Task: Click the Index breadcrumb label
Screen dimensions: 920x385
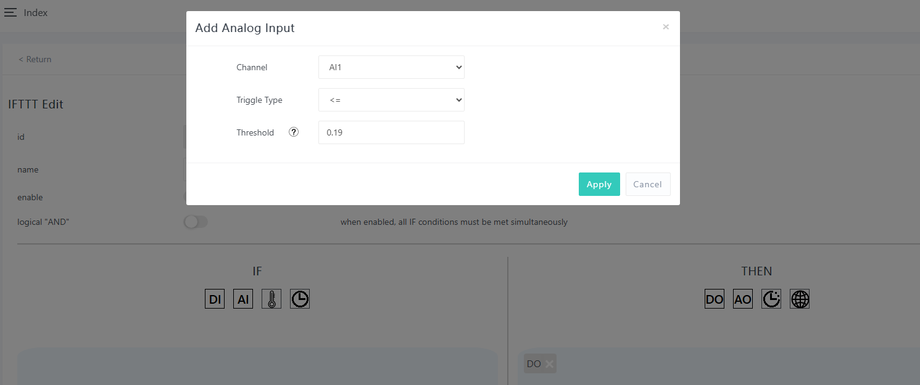Action: [x=36, y=12]
